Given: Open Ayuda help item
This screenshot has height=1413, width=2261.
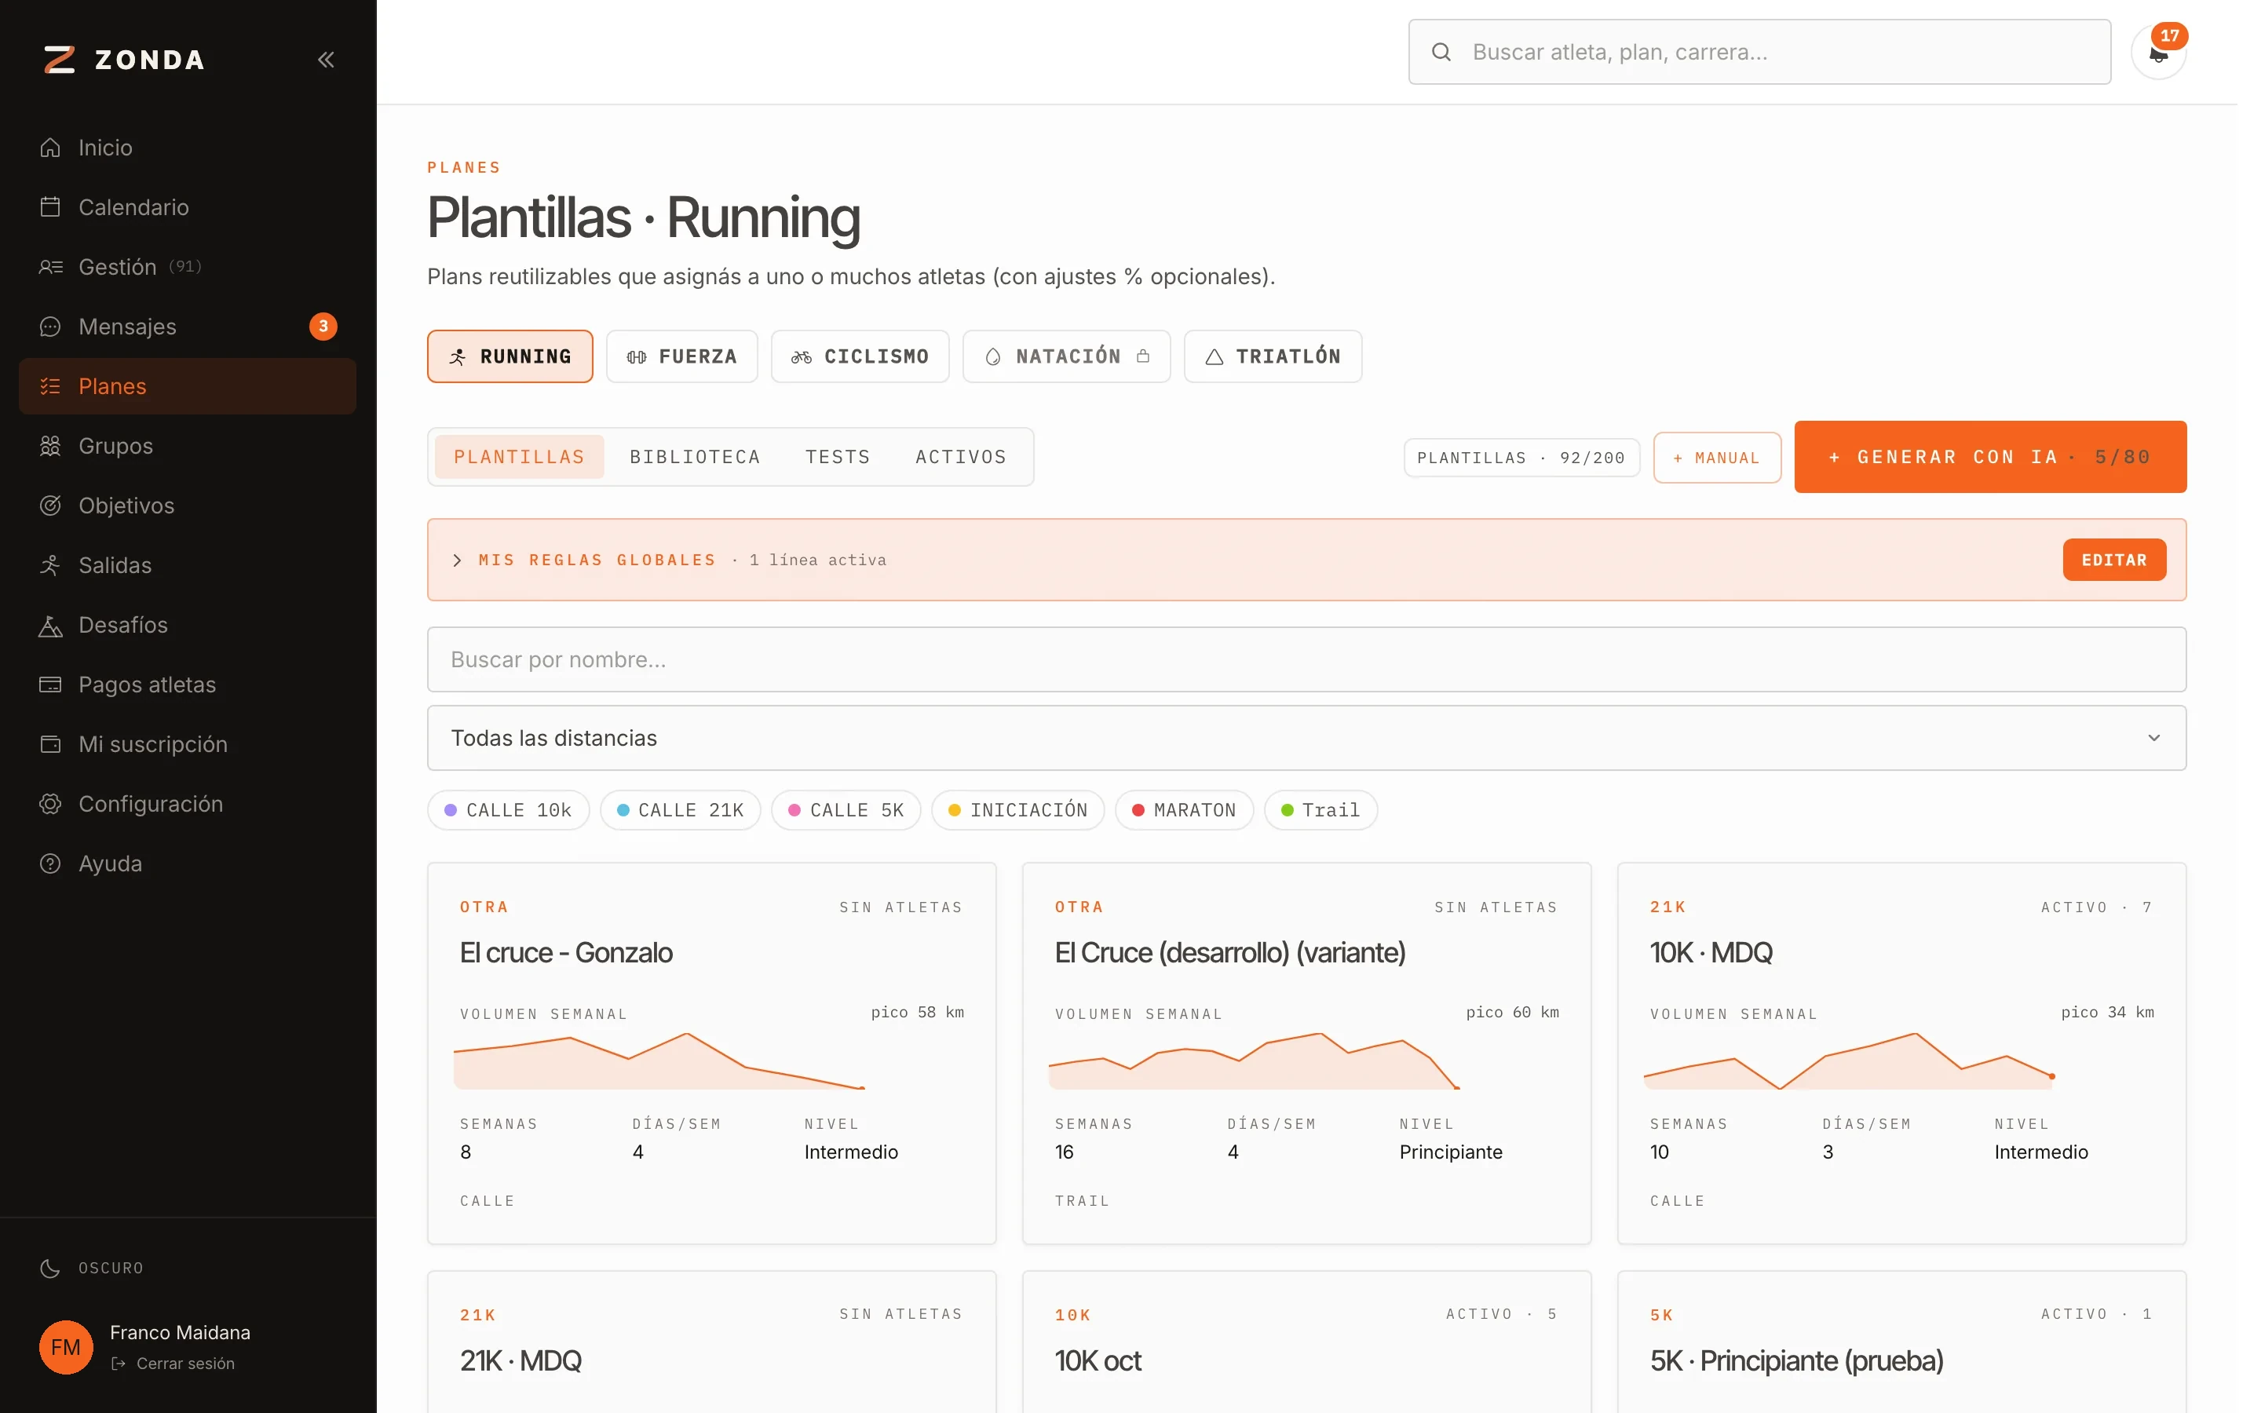Looking at the screenshot, I should coord(187,863).
